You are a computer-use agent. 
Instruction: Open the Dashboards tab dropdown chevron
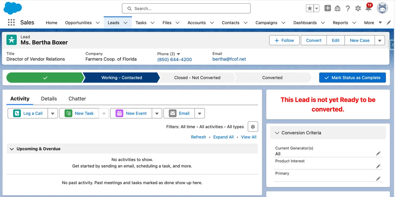[323, 23]
